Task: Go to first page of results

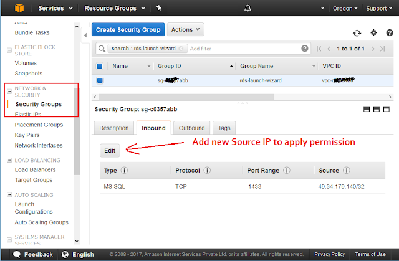Action: pos(319,49)
